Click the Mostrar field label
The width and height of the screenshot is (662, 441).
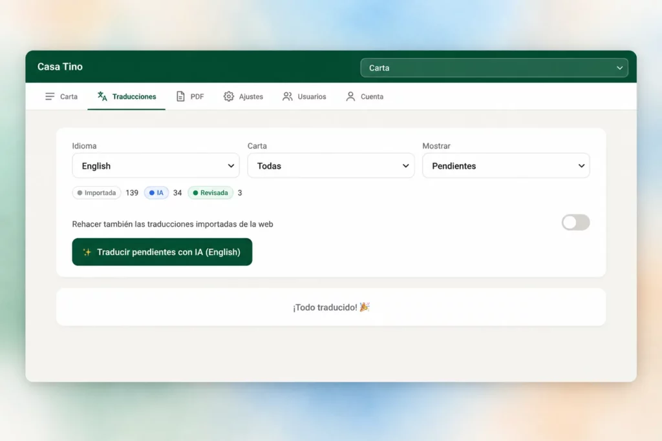(x=436, y=146)
